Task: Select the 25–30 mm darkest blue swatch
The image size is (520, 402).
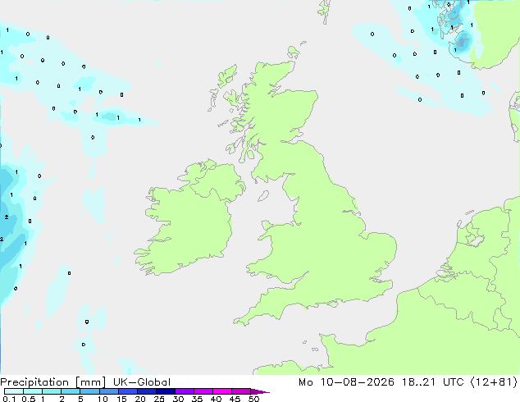Action: 166,391
